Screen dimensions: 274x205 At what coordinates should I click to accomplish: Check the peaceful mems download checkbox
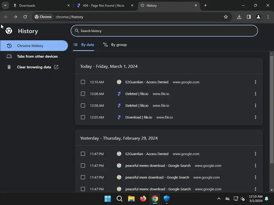83,165
